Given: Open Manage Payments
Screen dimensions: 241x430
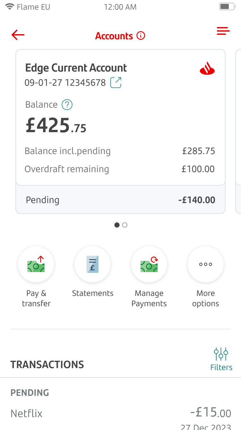Looking at the screenshot, I should 149,264.
